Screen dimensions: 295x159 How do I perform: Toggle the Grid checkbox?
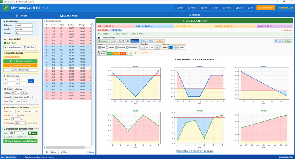(100, 47)
